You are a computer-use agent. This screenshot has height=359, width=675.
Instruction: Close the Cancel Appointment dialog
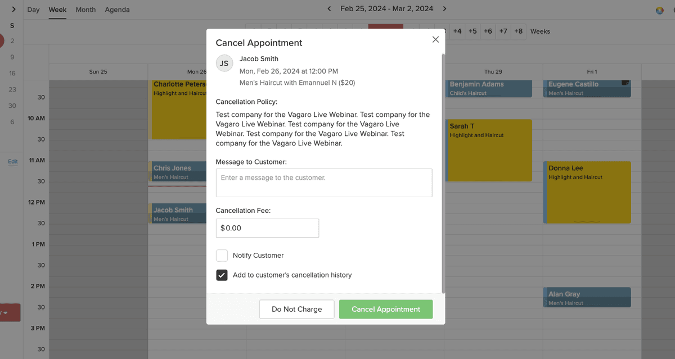[435, 39]
